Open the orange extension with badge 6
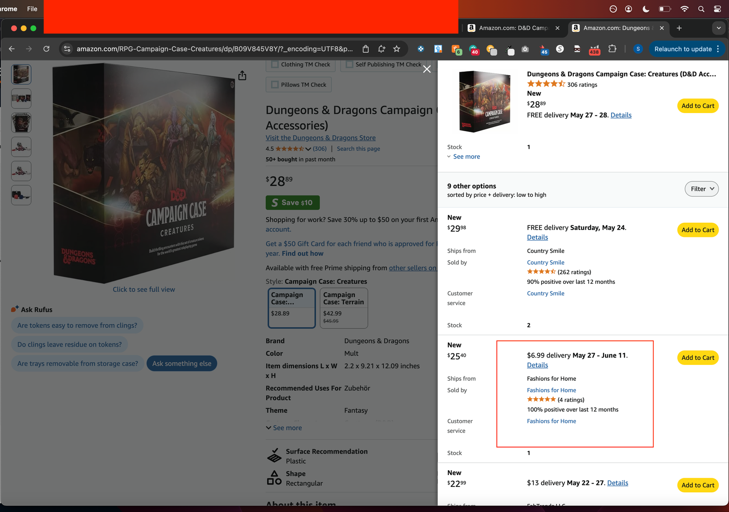729x512 pixels. [x=456, y=49]
